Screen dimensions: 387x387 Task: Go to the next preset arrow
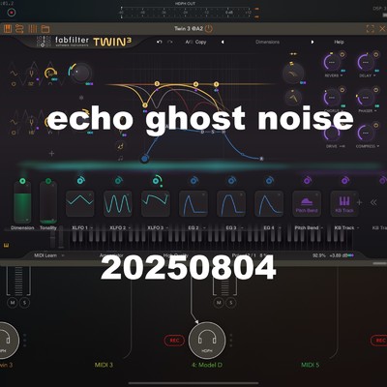(x=313, y=42)
